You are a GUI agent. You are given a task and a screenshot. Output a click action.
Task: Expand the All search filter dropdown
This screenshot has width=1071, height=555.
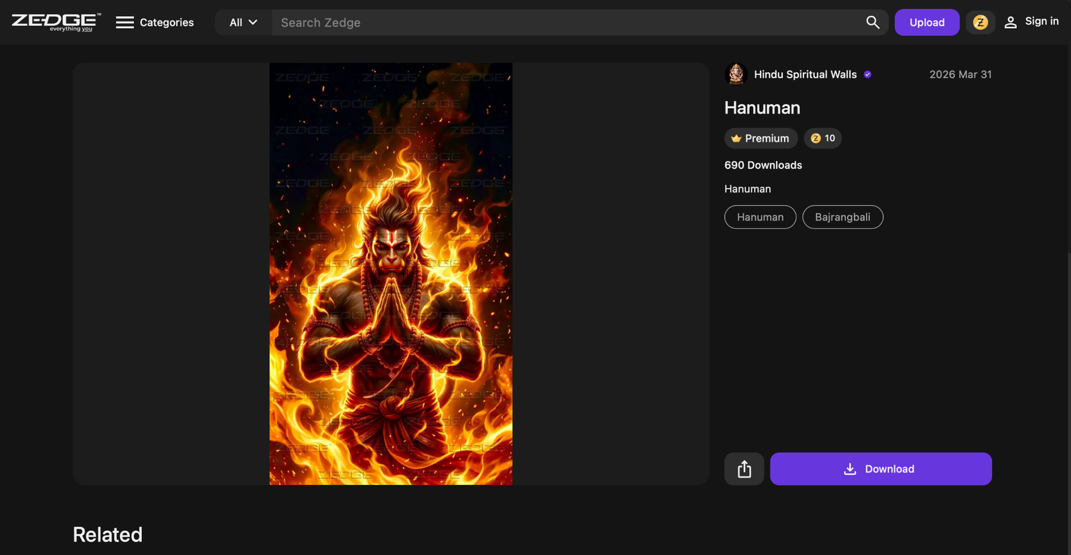point(244,22)
